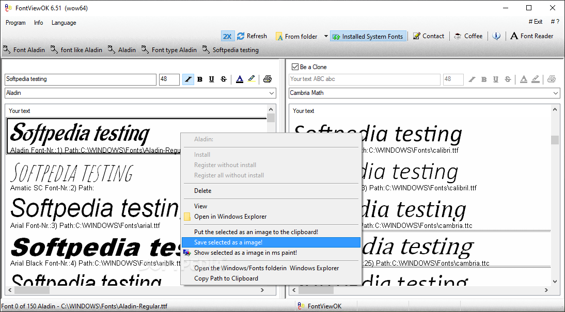
Task: Choose View from context menu
Action: click(x=271, y=206)
